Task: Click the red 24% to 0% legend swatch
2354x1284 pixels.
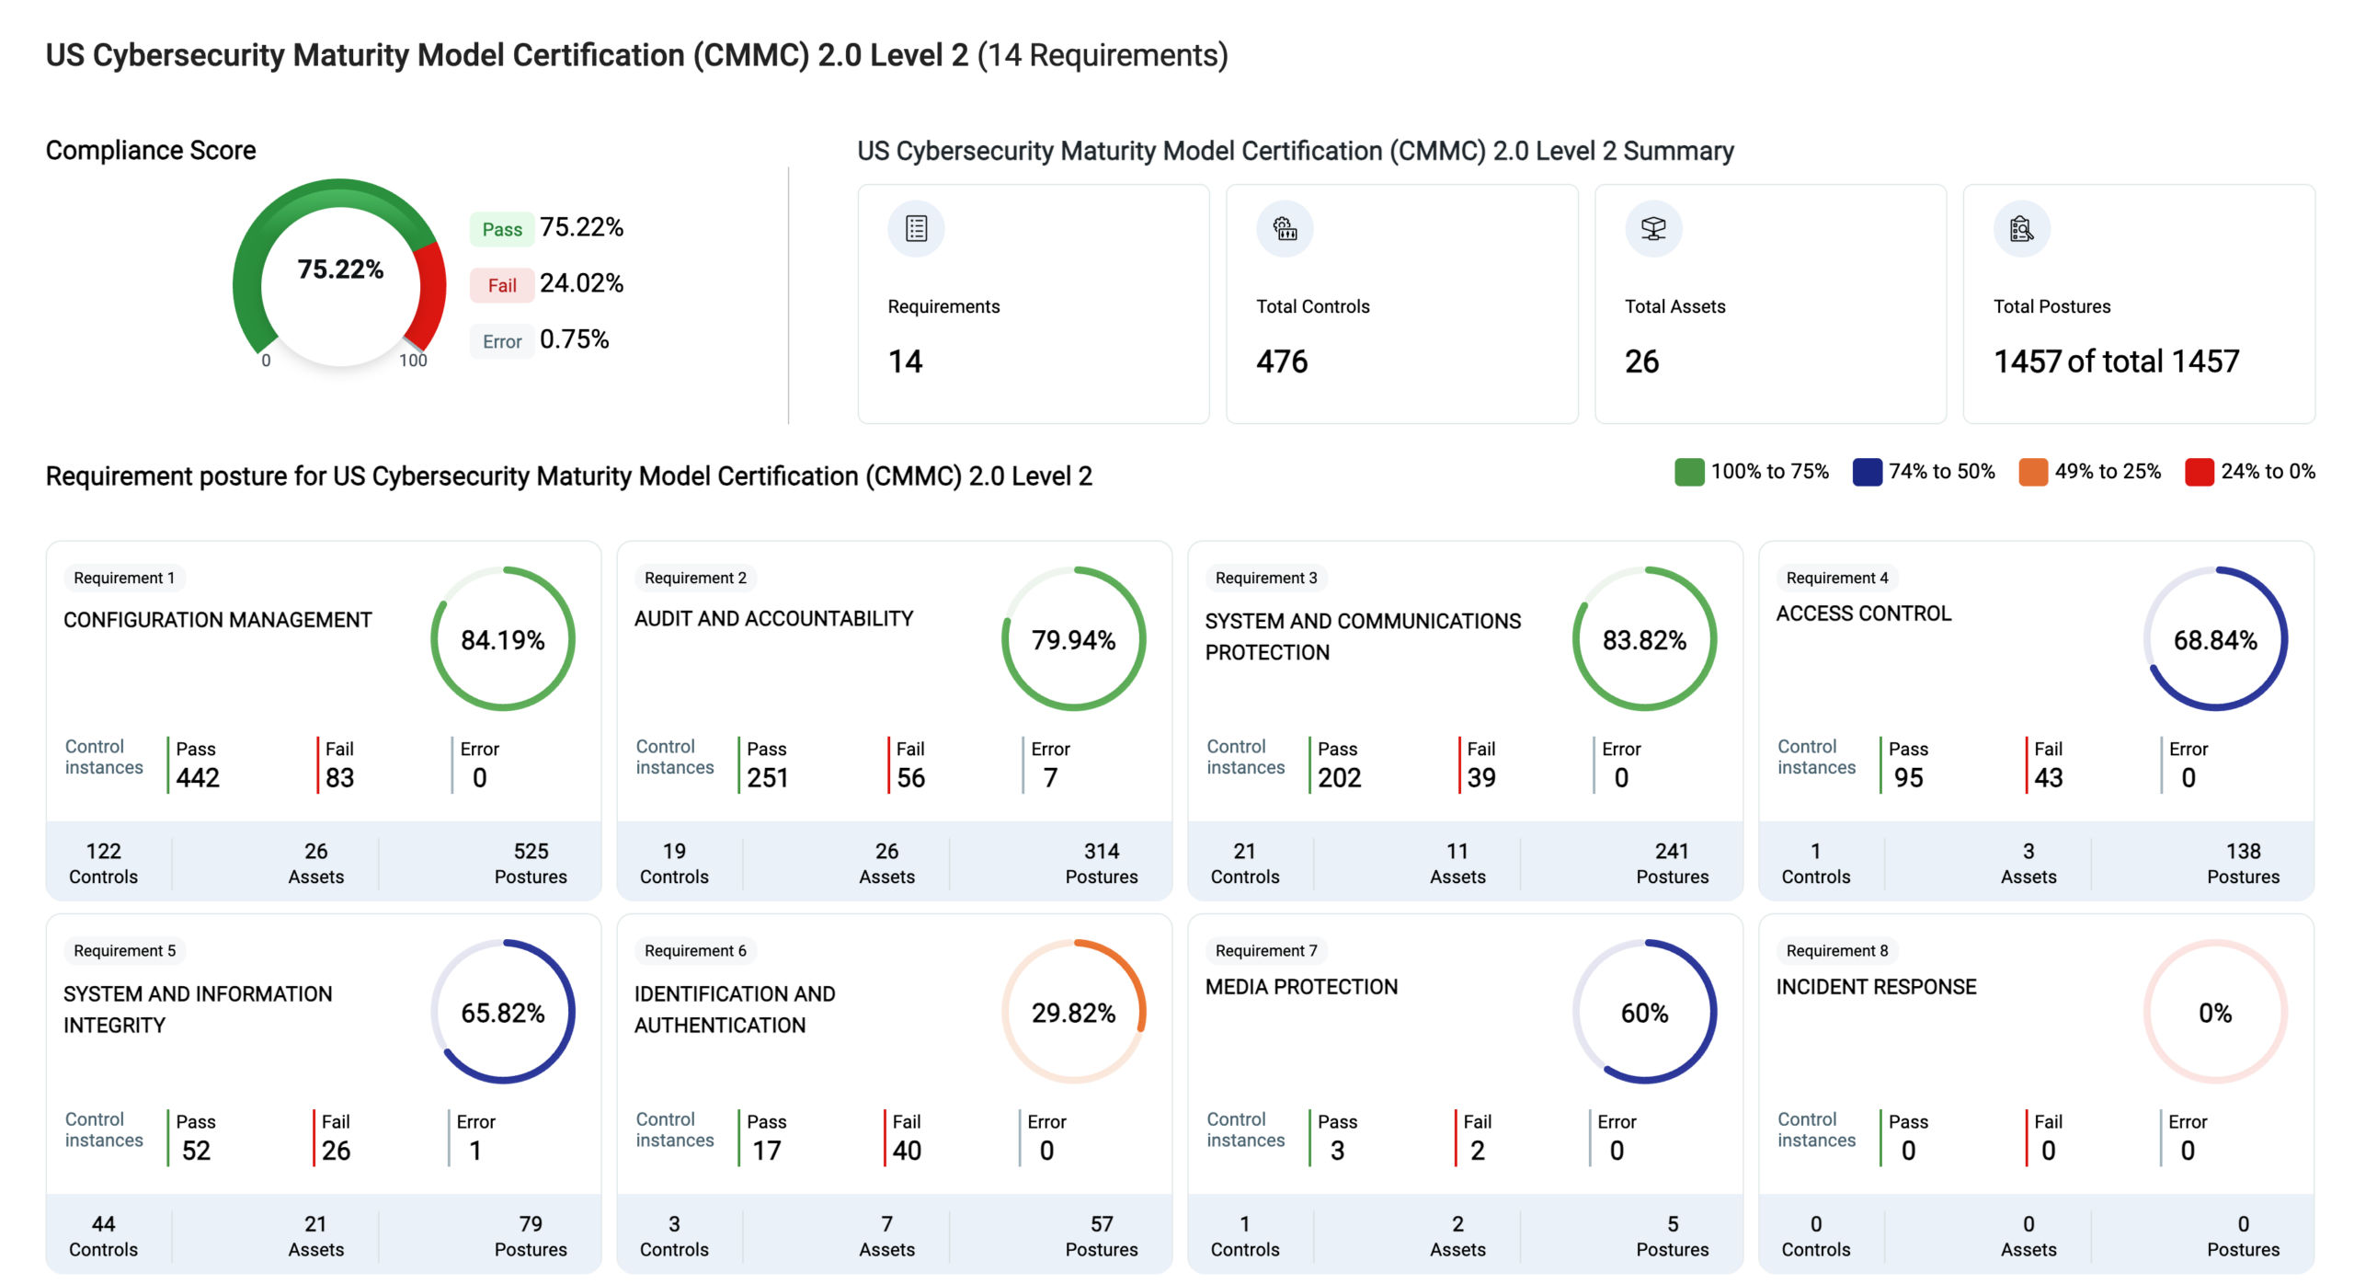Action: (2200, 472)
